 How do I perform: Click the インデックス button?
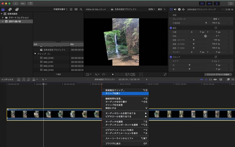coord(7,79)
